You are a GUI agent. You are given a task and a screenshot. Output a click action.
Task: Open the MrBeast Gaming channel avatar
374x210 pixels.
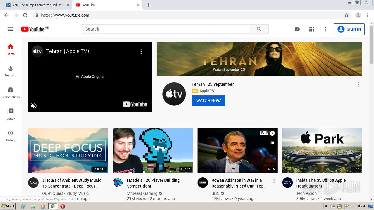[x=118, y=183]
